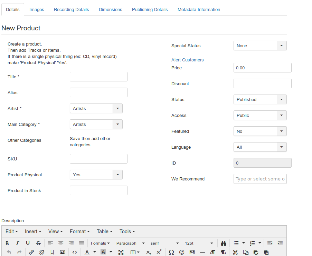Insert a horizontal line
312x256 pixels.
(x=202, y=252)
